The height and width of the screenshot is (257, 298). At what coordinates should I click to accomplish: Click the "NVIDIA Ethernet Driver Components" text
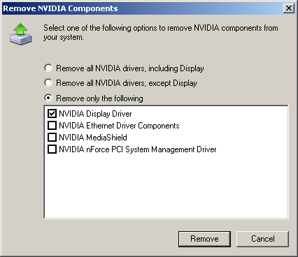click(x=119, y=126)
